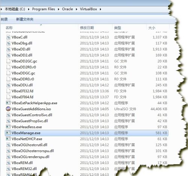The width and height of the screenshot is (188, 176).
Task: Click the VBoxHeadless.exe application icon
Action: tap(8, 127)
